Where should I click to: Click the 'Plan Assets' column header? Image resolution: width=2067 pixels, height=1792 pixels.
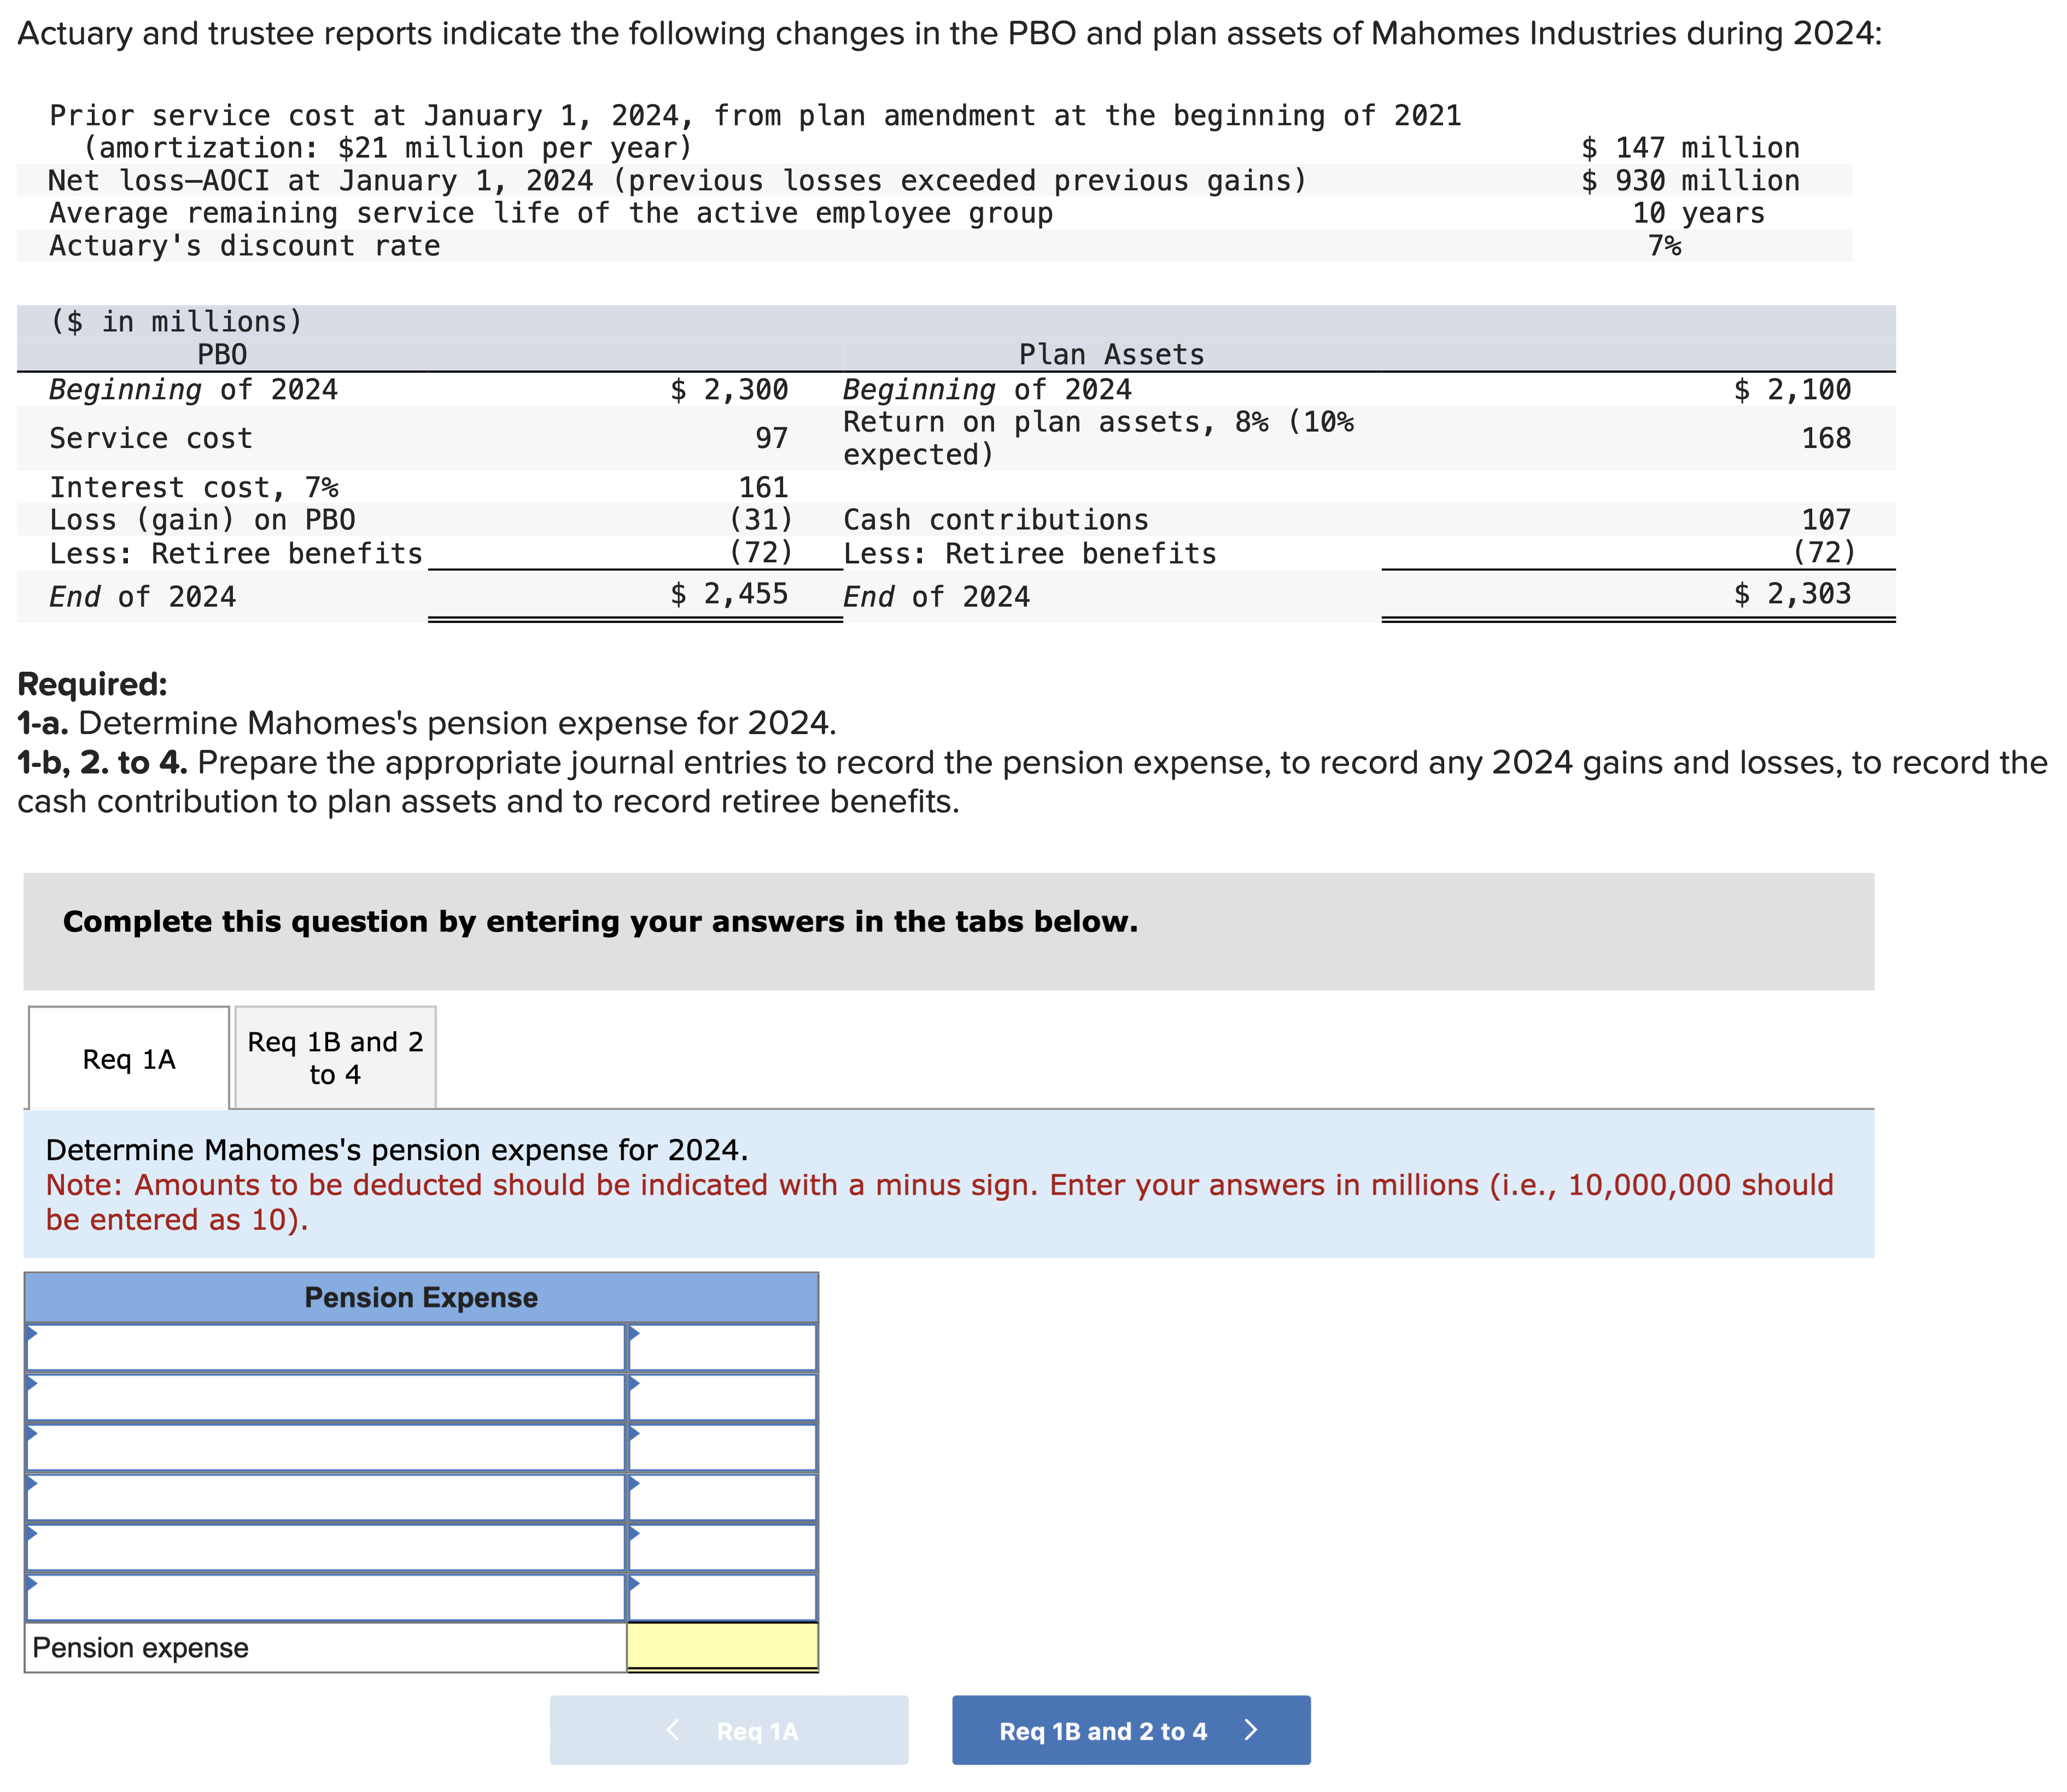click(1112, 355)
